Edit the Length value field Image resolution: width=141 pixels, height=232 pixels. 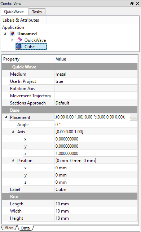click(x=96, y=204)
